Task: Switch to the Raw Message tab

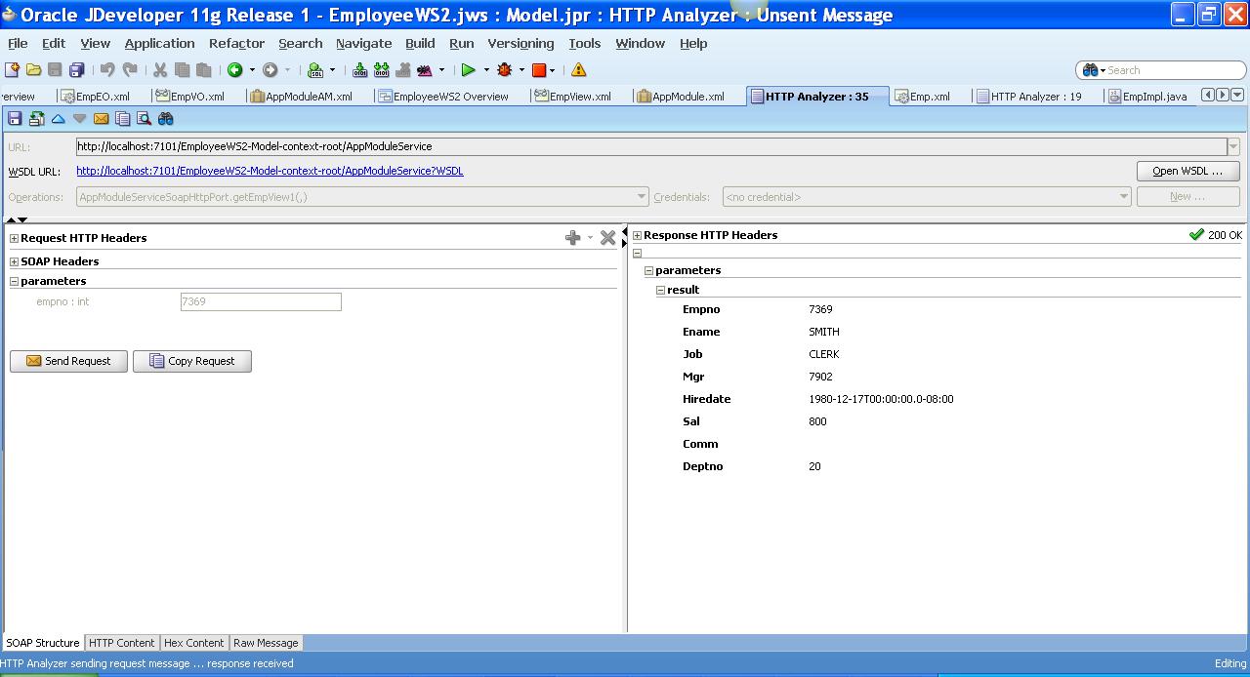Action: coord(265,643)
